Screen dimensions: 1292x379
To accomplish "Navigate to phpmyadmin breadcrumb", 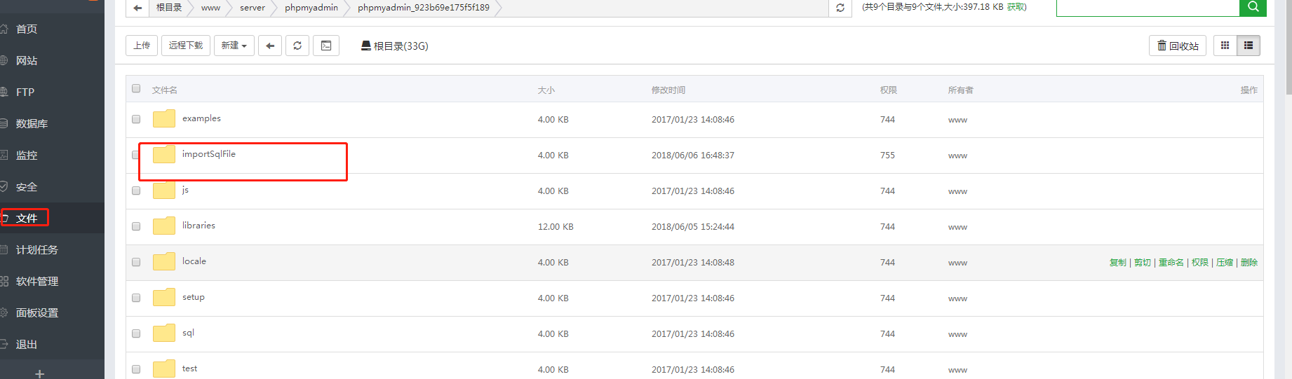I will [x=311, y=8].
